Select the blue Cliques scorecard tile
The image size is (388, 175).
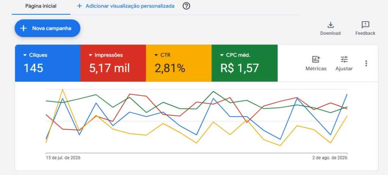pyautogui.click(x=48, y=63)
